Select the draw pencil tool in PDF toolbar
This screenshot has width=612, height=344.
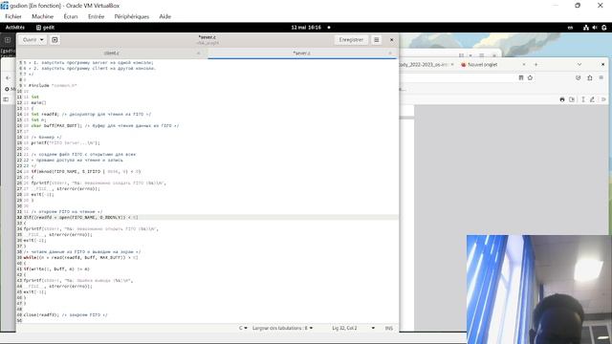pyautogui.click(x=592, y=99)
